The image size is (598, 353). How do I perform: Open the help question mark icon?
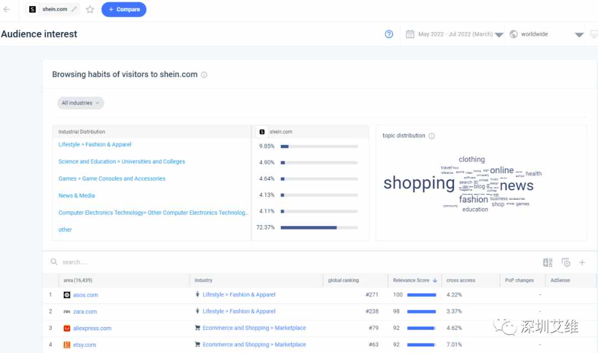click(x=389, y=34)
